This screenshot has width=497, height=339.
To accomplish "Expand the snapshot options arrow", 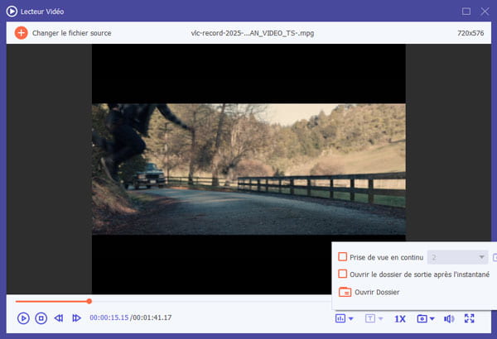I will (x=432, y=319).
